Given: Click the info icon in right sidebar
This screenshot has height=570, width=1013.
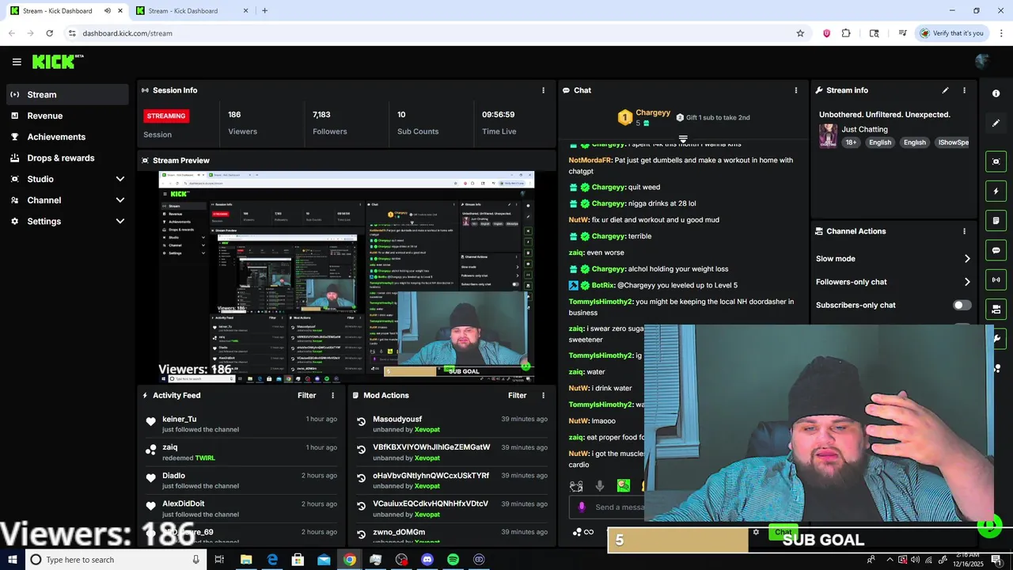Looking at the screenshot, I should pyautogui.click(x=996, y=93).
